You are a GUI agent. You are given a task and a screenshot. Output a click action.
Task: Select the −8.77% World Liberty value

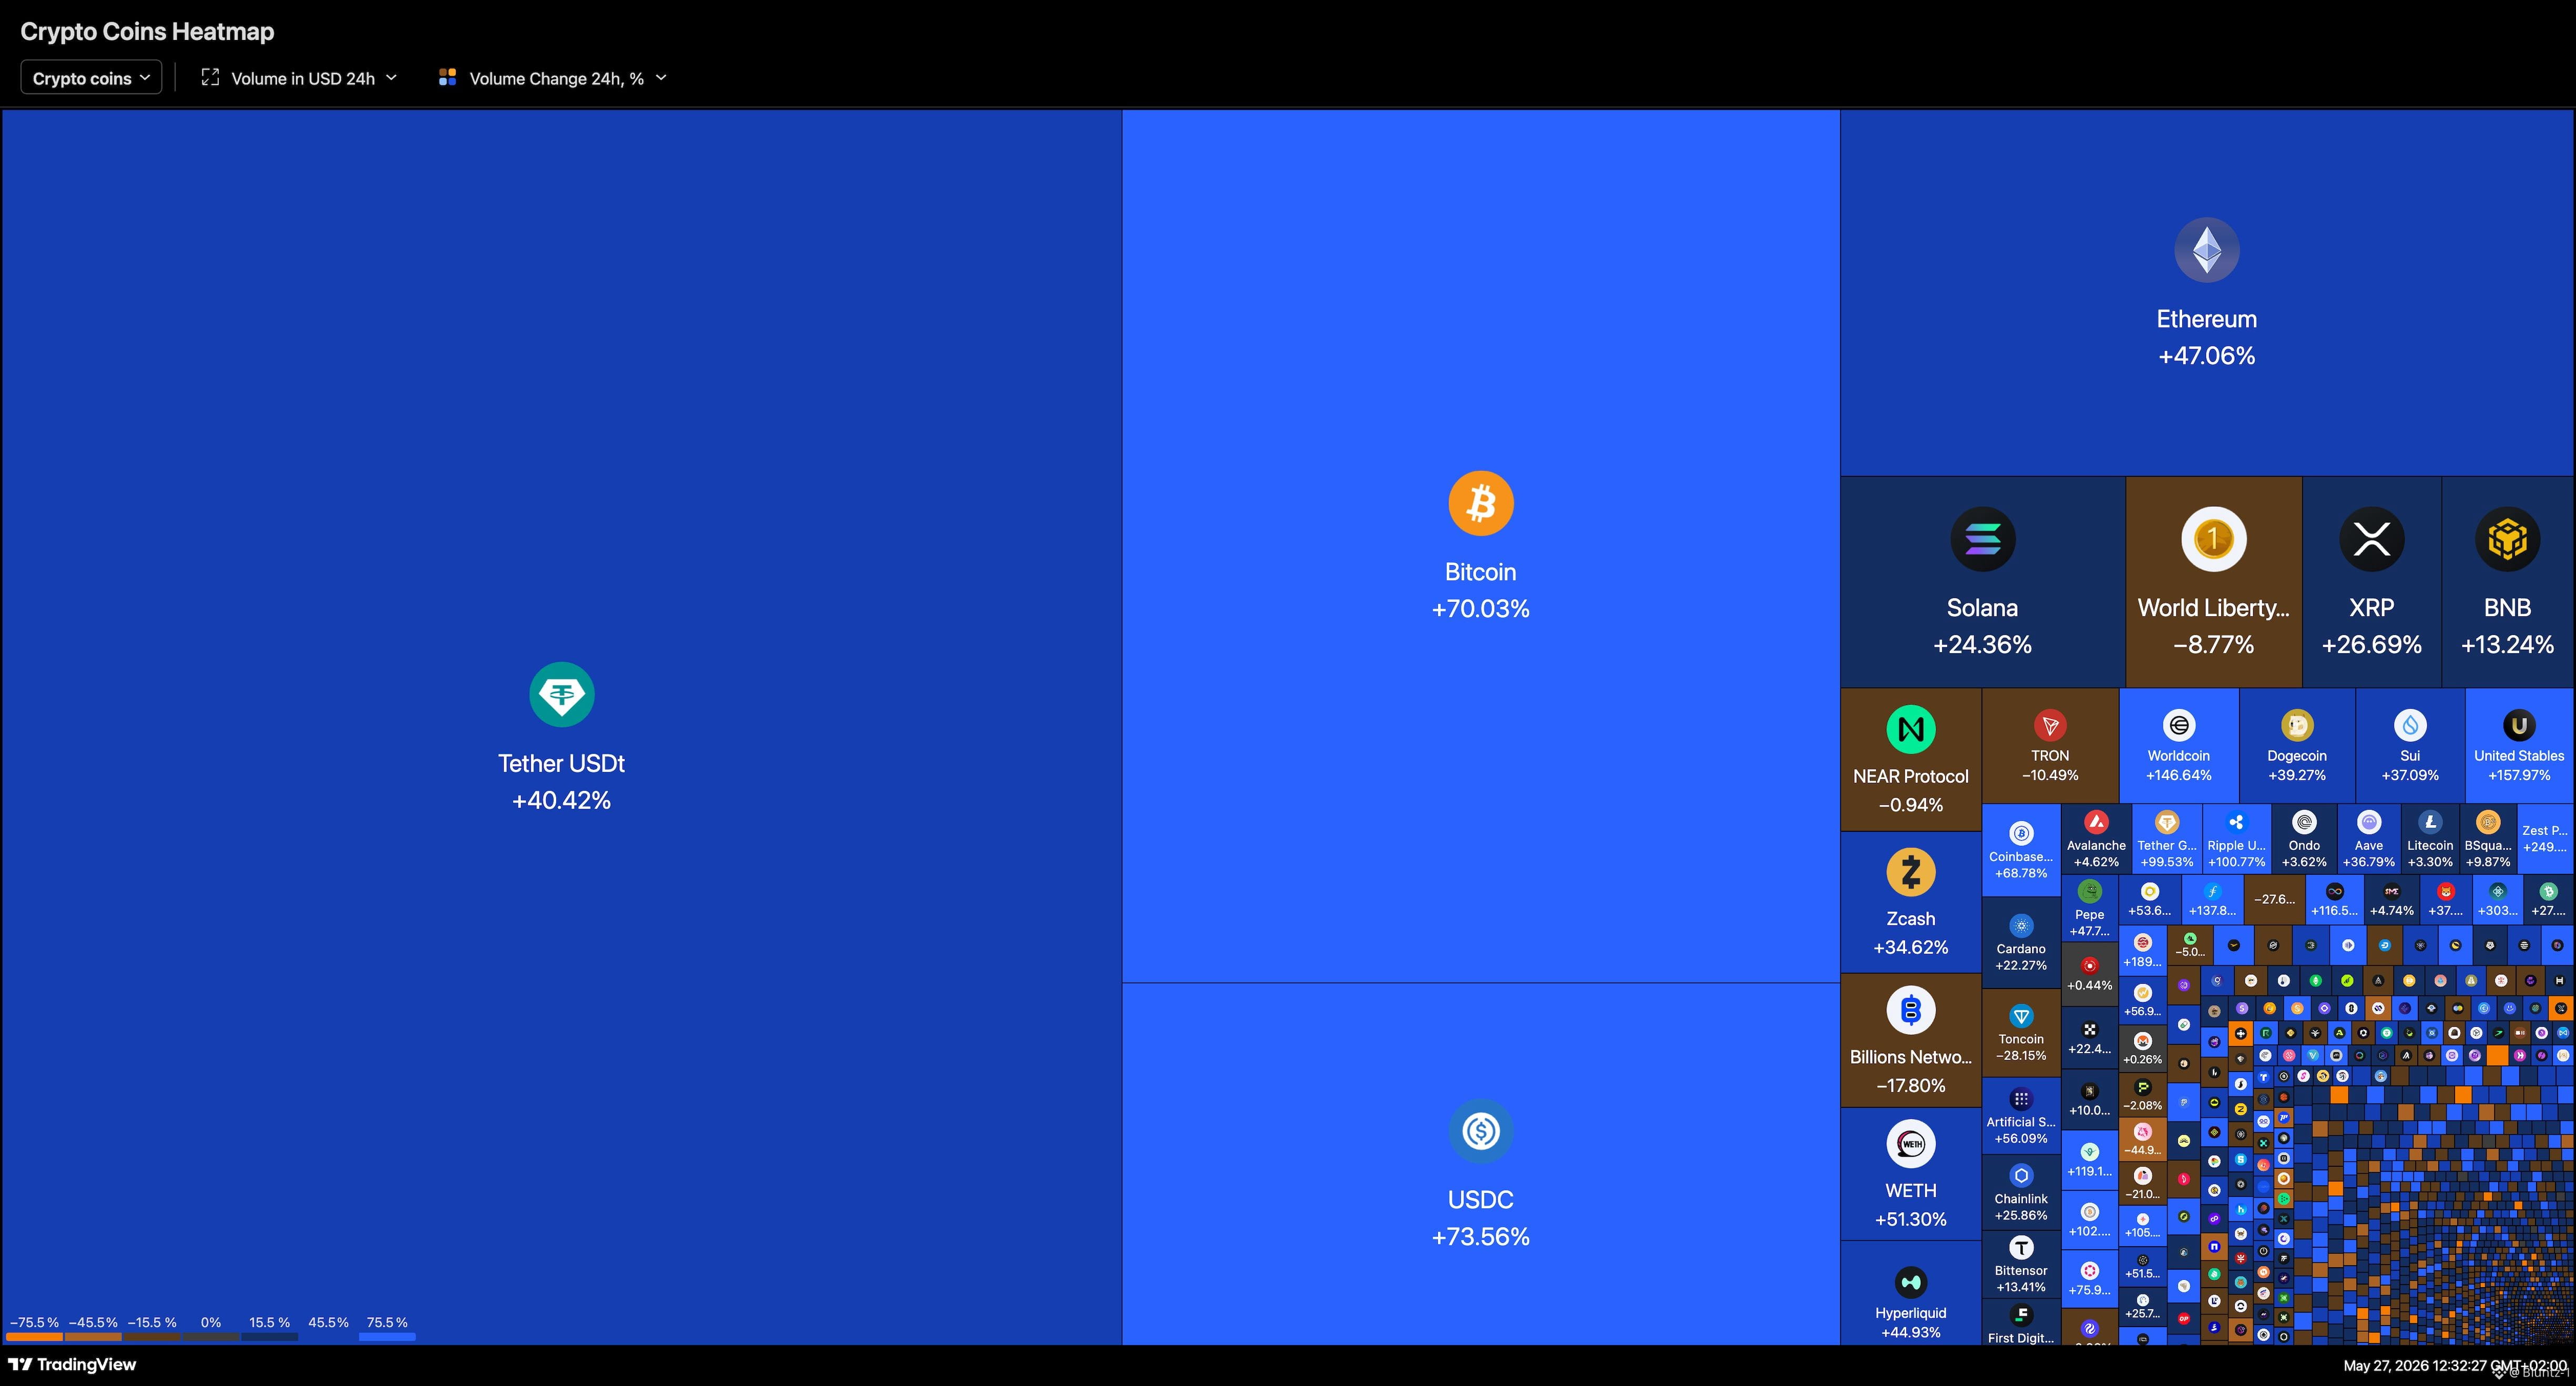coord(2214,645)
